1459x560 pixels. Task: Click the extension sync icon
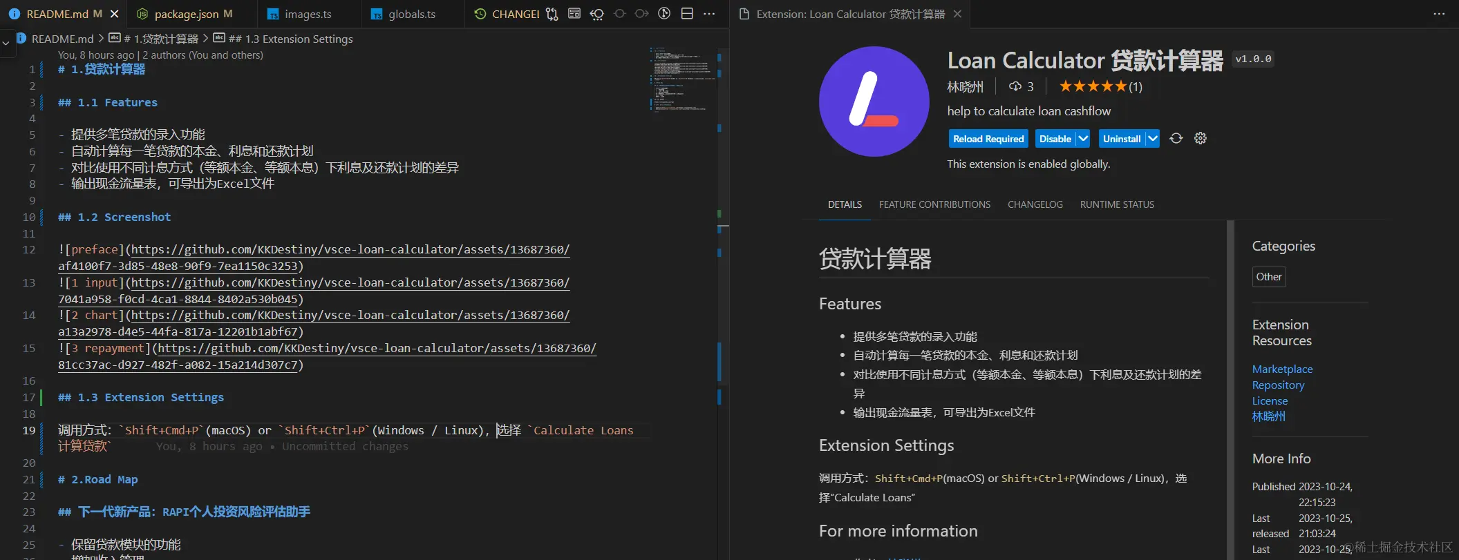(1176, 139)
